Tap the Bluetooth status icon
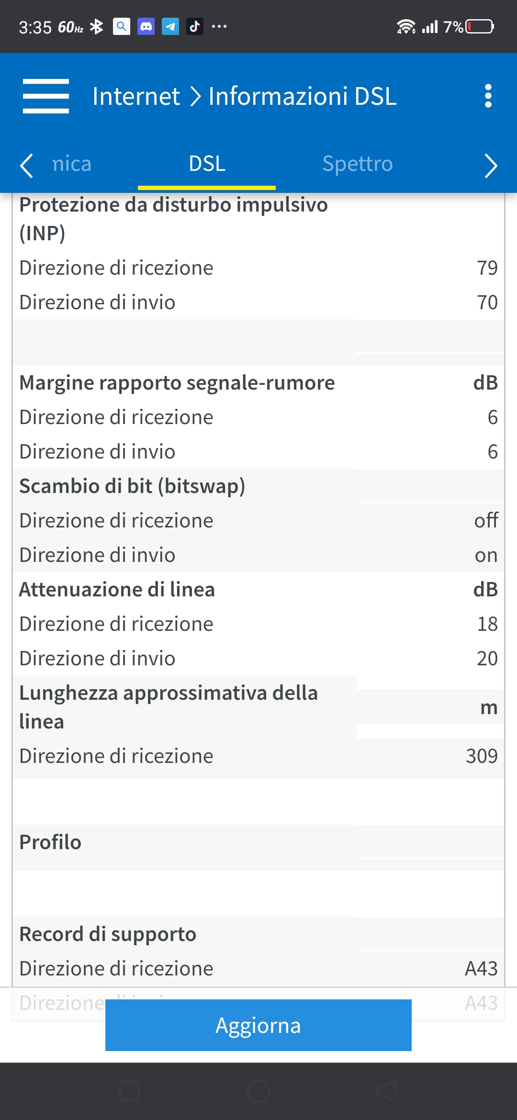 pos(97,27)
